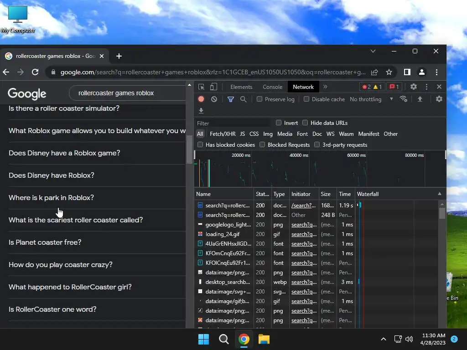Open DevTools settings gear icon
The height and width of the screenshot is (350, 467).
413,87
